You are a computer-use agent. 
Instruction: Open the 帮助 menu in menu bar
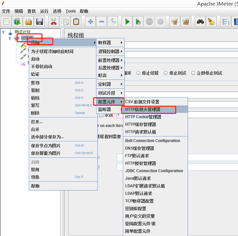pyautogui.click(x=84, y=11)
